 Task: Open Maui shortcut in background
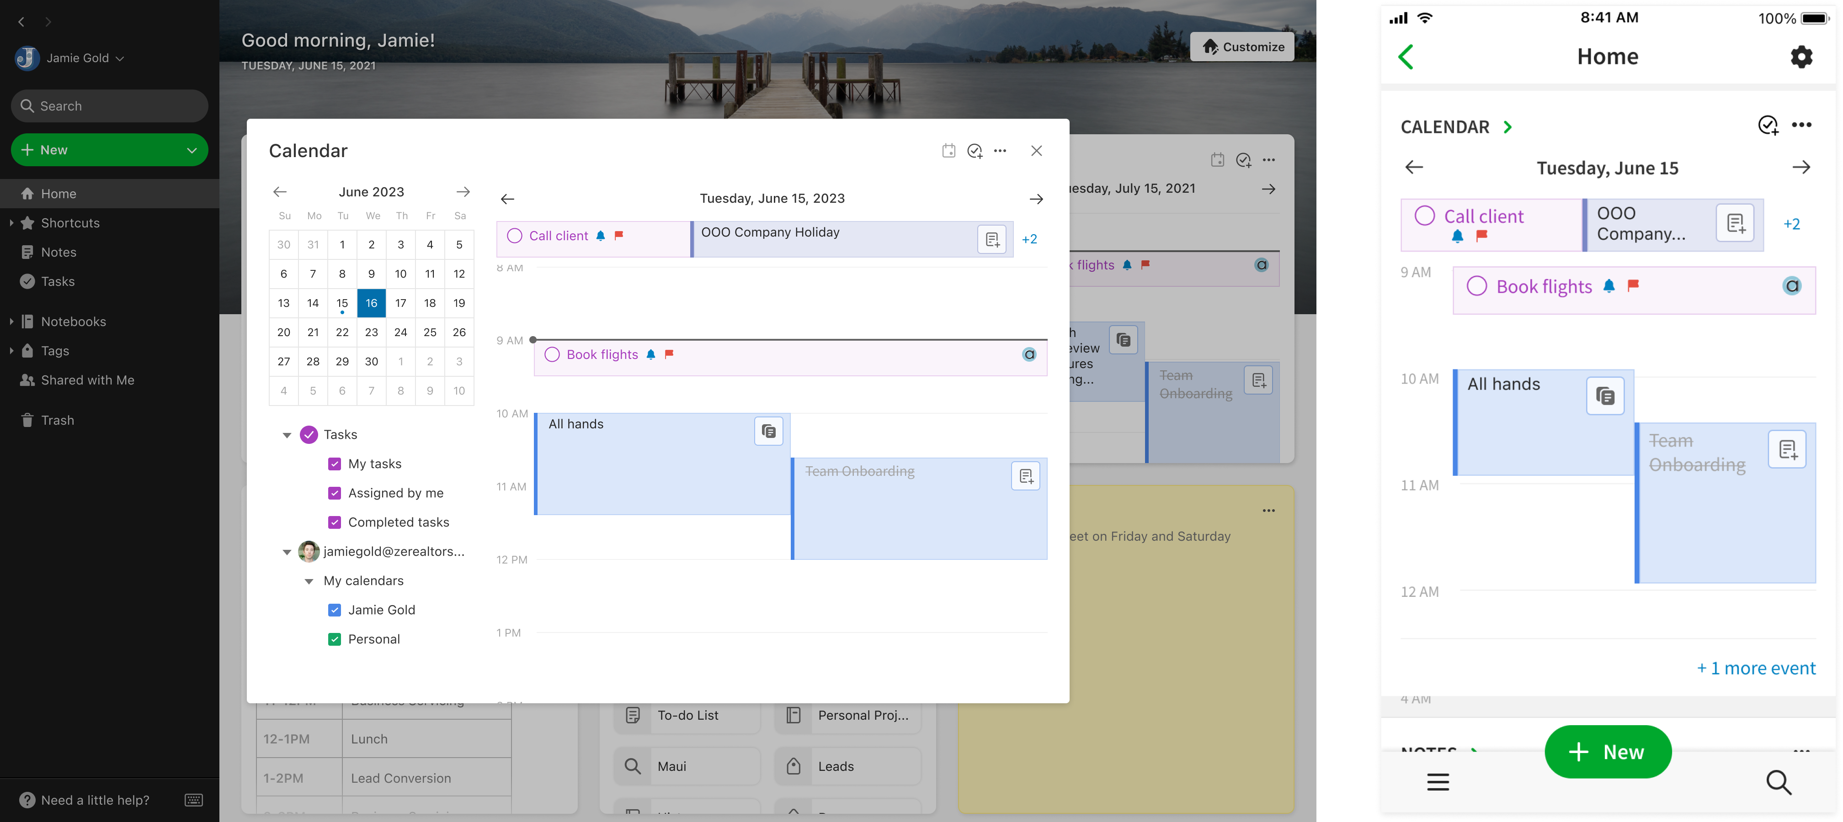[x=687, y=766]
